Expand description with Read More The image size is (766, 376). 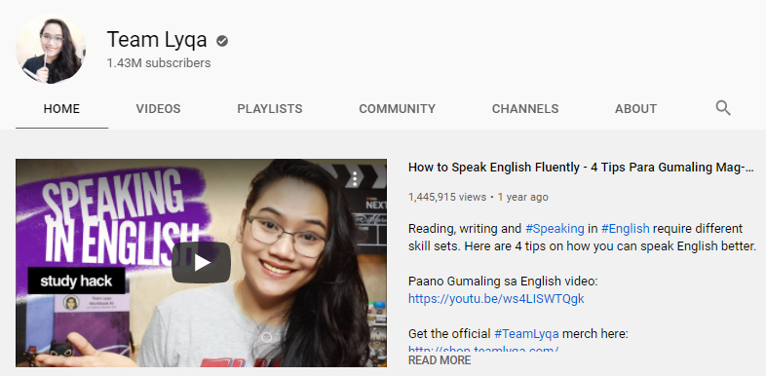coord(440,360)
